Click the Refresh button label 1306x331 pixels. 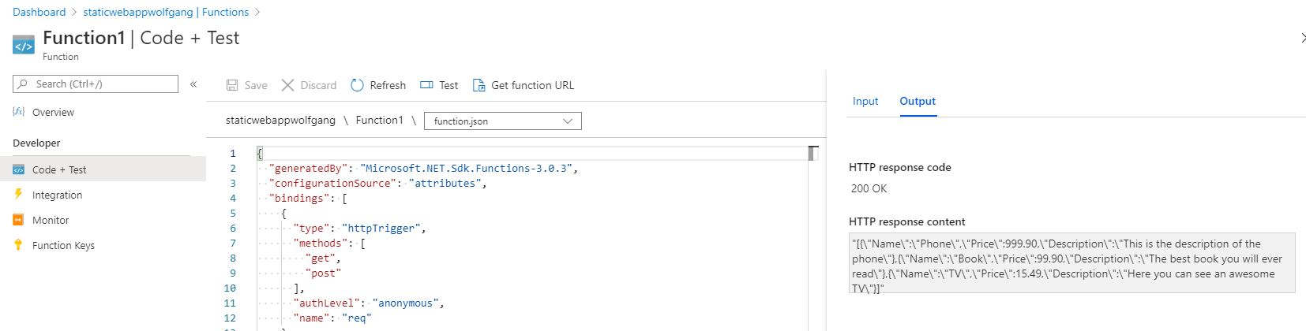pos(388,85)
